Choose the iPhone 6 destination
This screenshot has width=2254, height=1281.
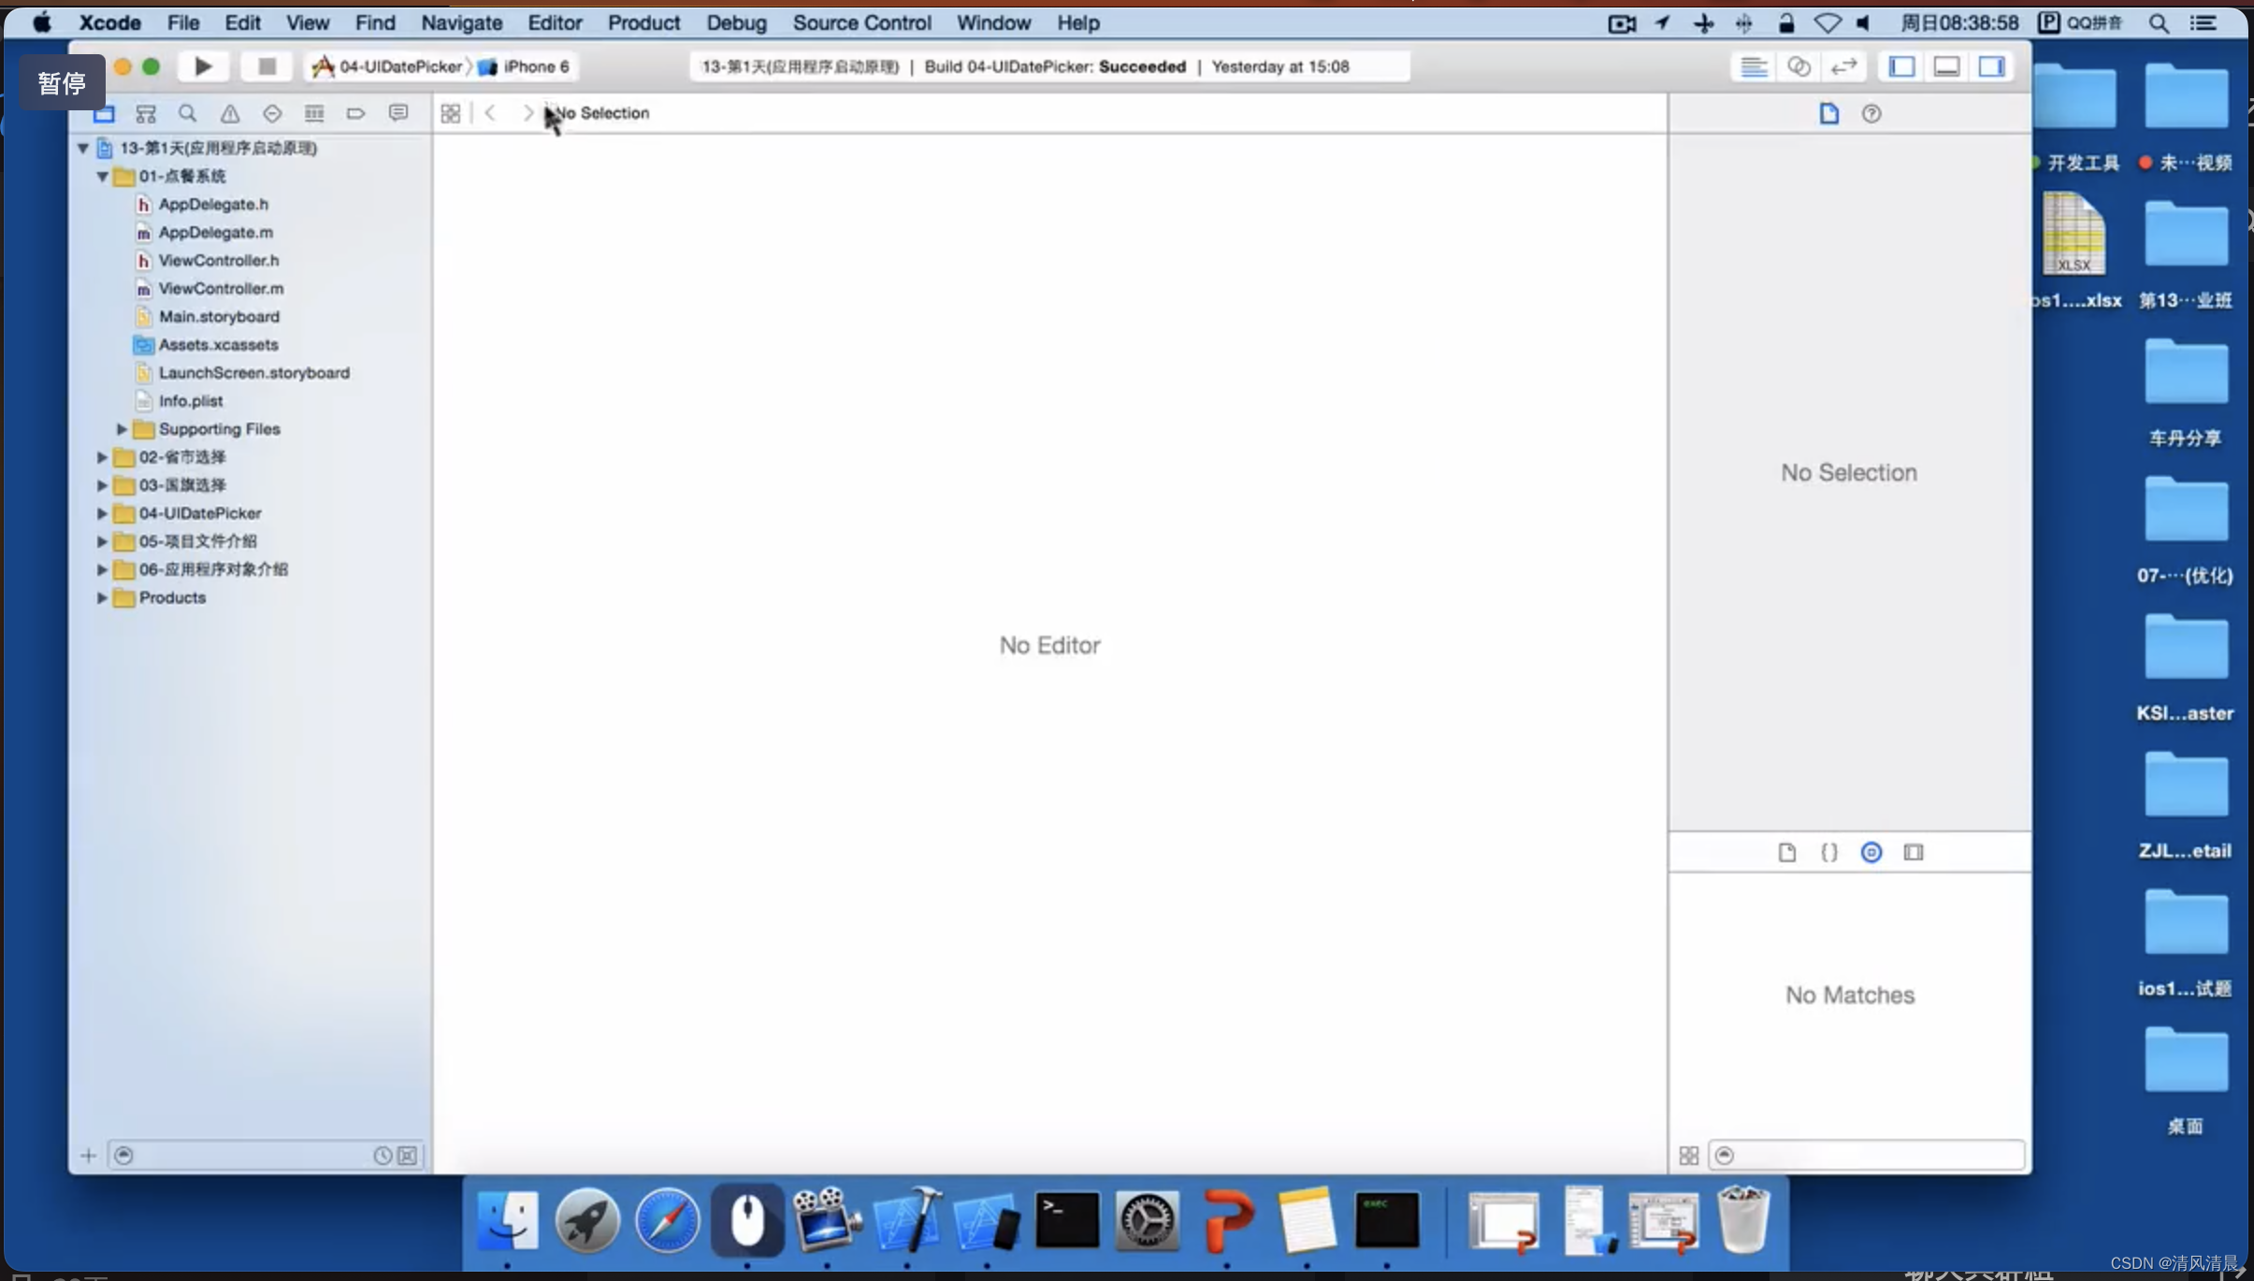point(525,66)
